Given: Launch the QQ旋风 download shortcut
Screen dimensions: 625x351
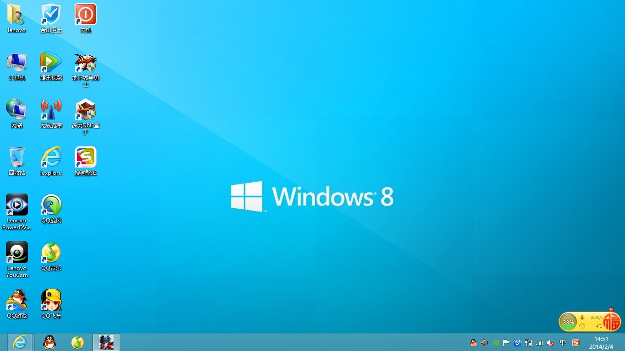Looking at the screenshot, I should [x=51, y=209].
